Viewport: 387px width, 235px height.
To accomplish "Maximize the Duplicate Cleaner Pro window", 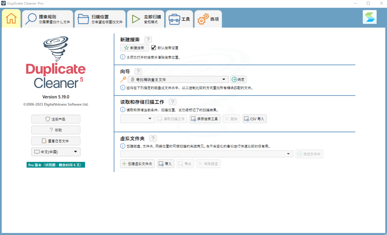I will pyautogui.click(x=368, y=3).
